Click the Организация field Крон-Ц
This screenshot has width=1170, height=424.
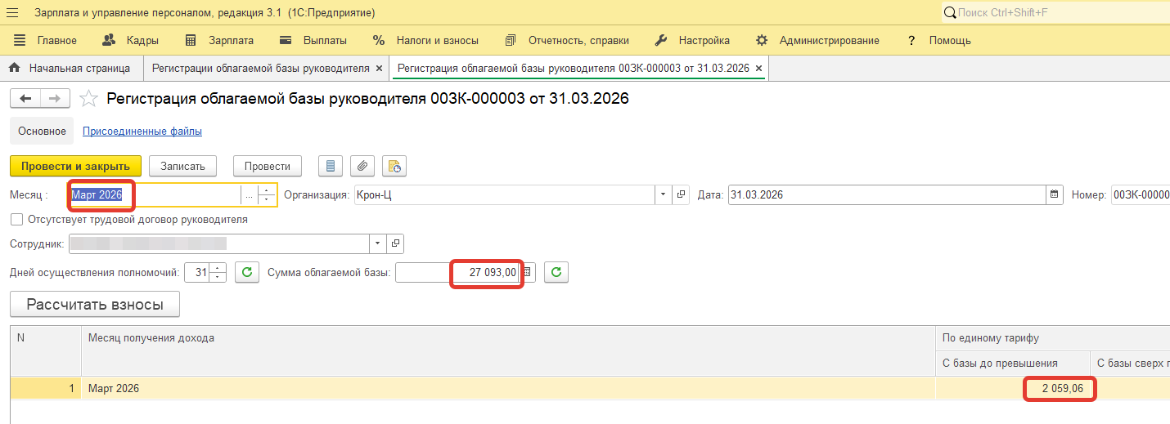point(504,195)
